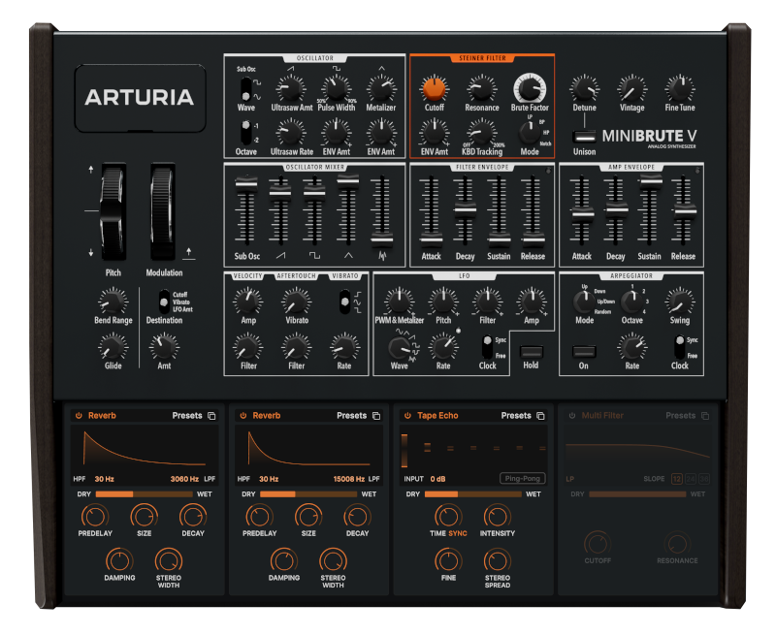Click the 15008 Hz LPF value
Screen dimensions: 776x635
pos(349,479)
